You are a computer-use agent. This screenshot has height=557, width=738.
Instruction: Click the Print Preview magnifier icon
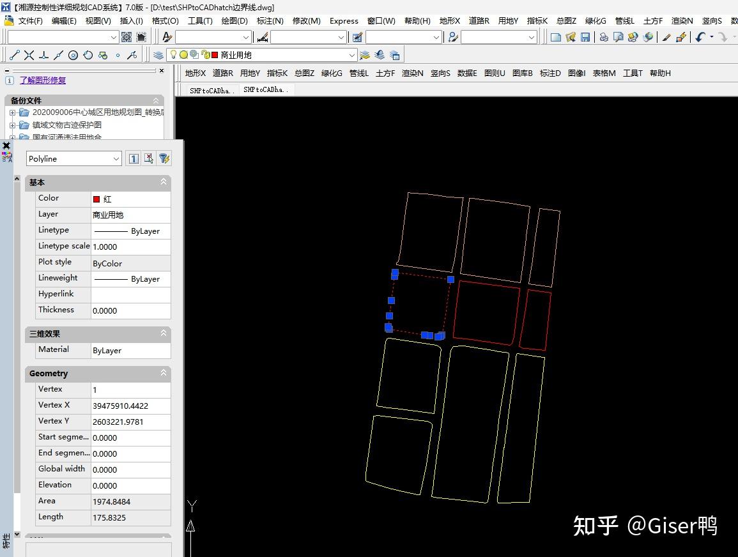[618, 38]
